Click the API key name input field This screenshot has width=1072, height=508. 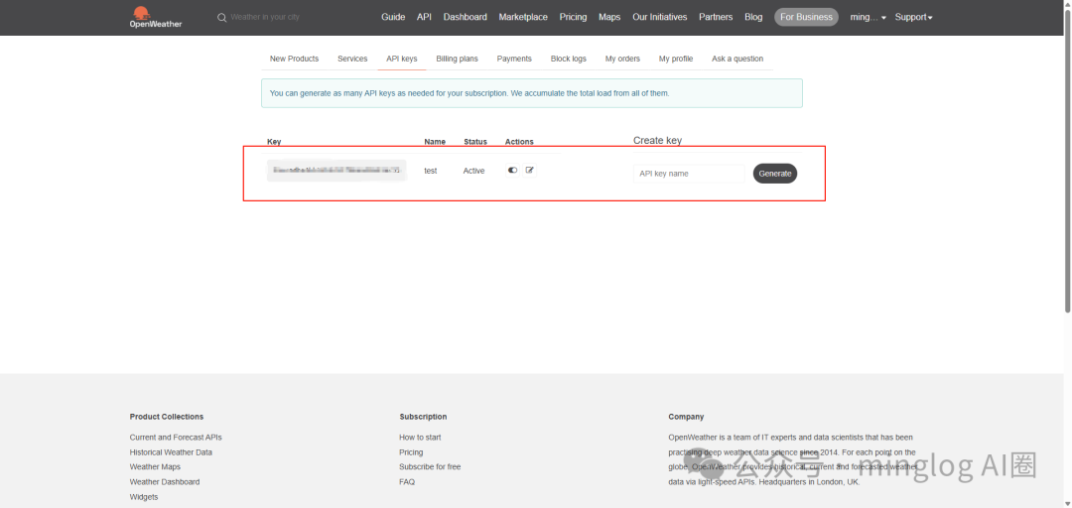[x=689, y=174]
